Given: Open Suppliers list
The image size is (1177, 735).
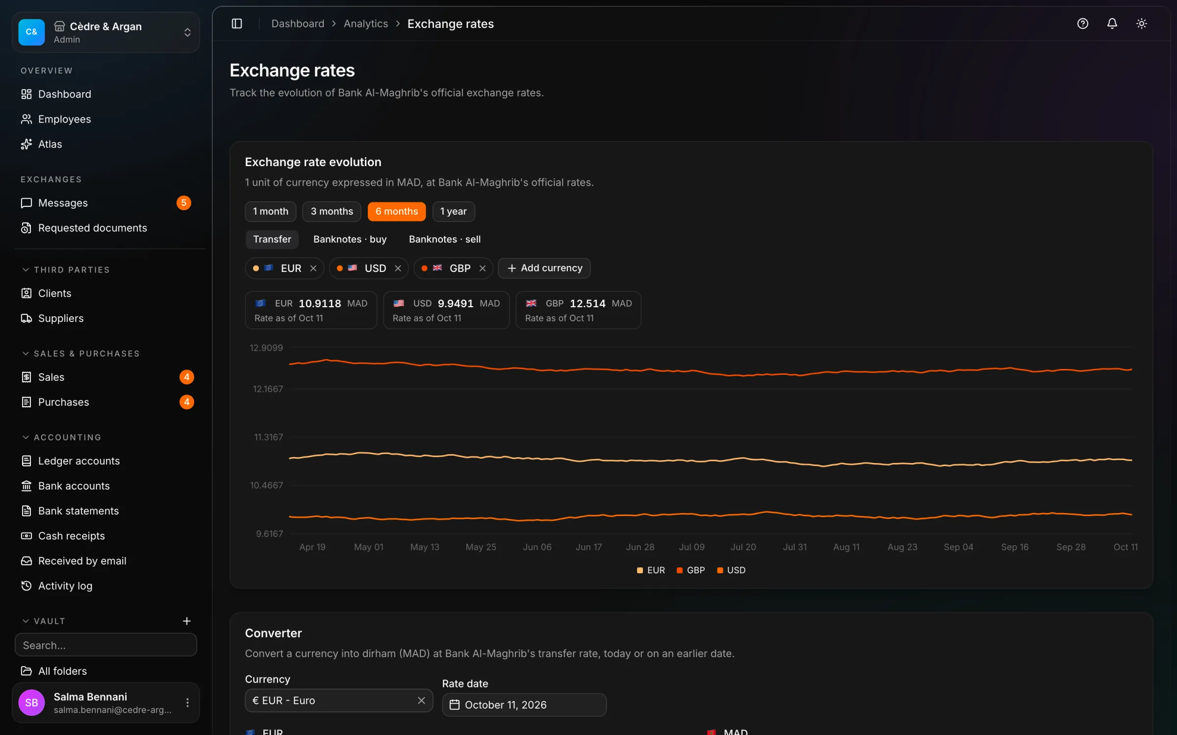Looking at the screenshot, I should click(105, 318).
